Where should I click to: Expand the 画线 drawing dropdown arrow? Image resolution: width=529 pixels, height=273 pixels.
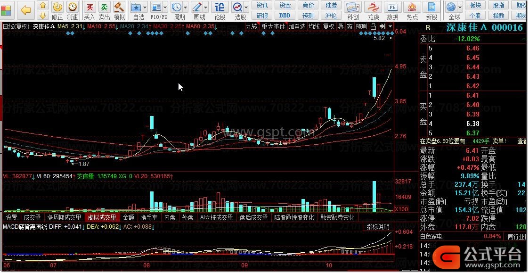pos(205,7)
